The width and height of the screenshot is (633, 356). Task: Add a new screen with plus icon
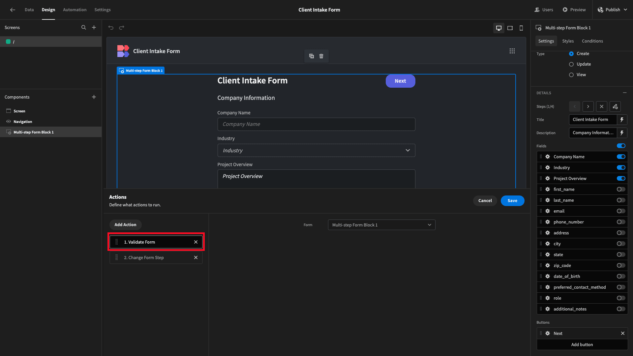coord(94,28)
